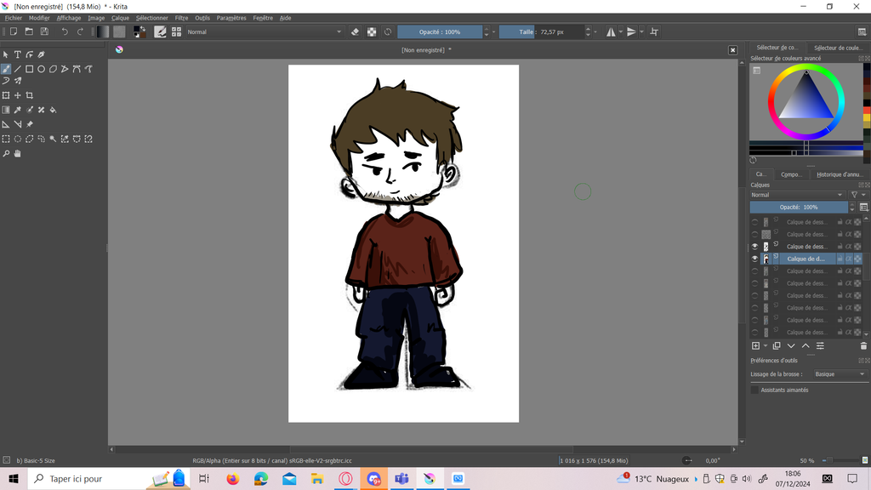Open the Calque menu
This screenshot has height=490, width=871.
point(120,18)
